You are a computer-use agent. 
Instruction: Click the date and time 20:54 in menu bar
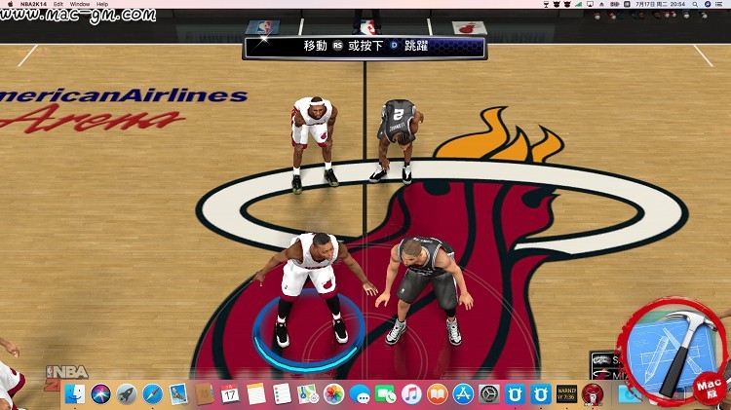[x=660, y=4]
